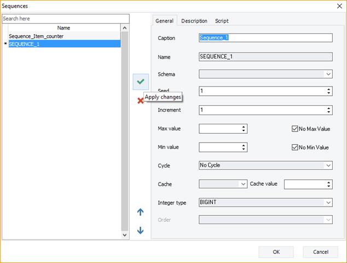Apply changes with the green checkmark
This screenshot has width=347, height=263.
(141, 82)
